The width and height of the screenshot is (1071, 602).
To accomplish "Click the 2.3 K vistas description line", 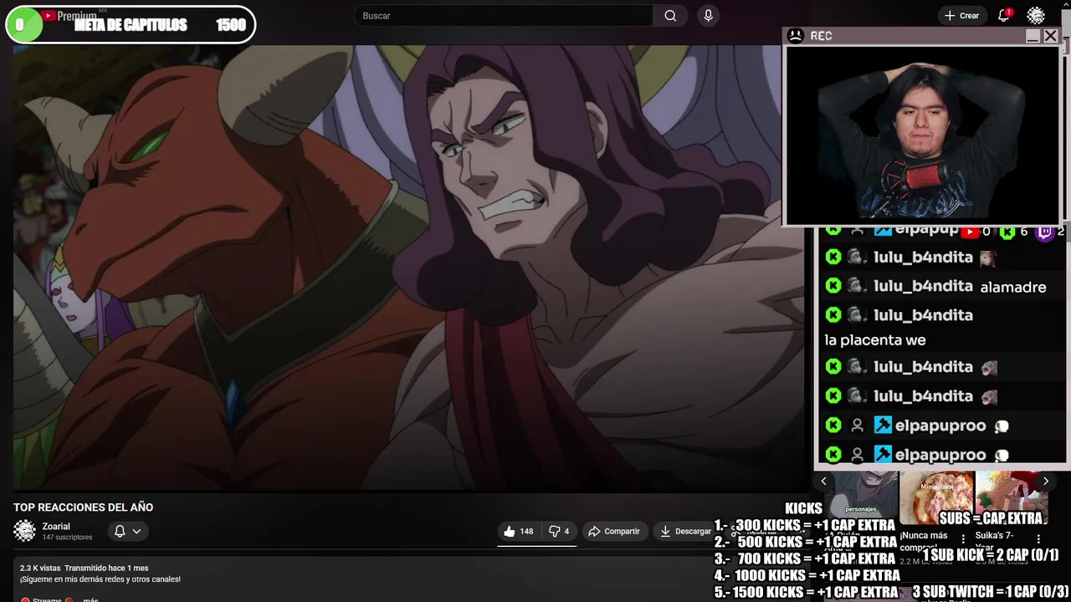I will click(84, 569).
